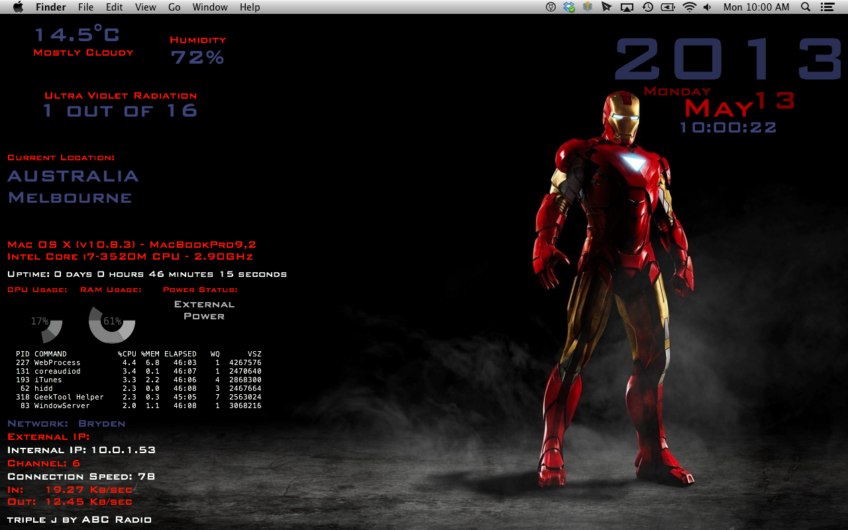Open the Apple menu
This screenshot has width=848, height=530.
click(x=18, y=7)
